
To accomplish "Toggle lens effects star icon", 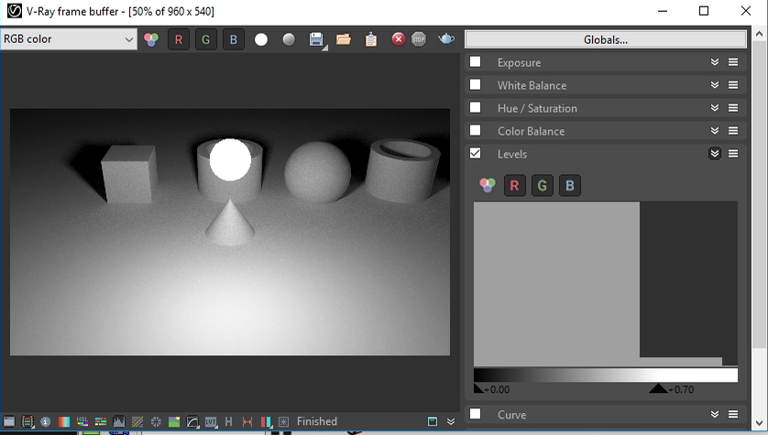I will tap(283, 421).
